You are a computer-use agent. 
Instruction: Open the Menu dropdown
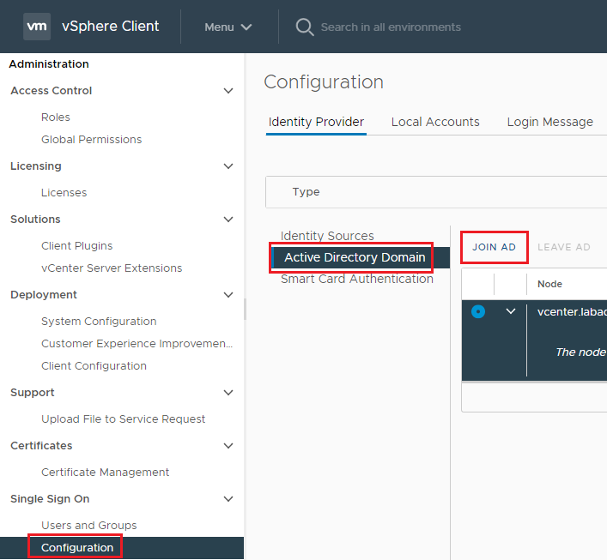pyautogui.click(x=228, y=27)
